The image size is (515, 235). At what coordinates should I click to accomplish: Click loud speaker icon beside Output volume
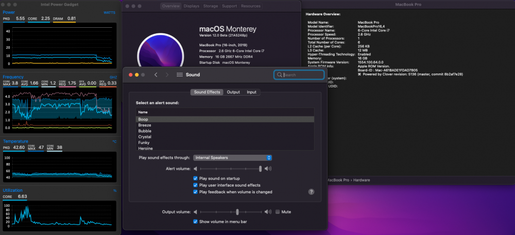(x=268, y=212)
